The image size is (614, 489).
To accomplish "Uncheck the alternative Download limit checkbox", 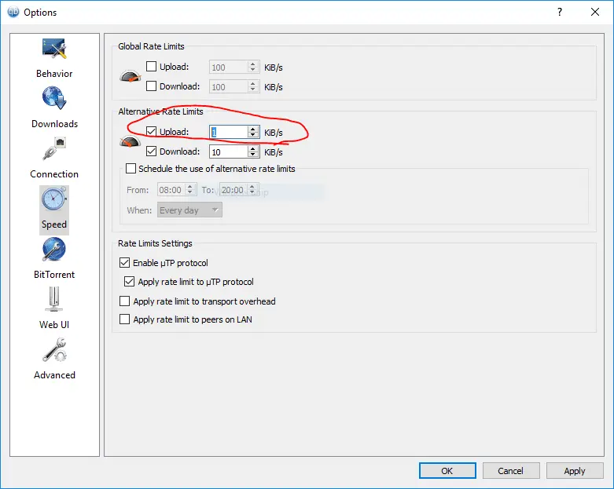I will [151, 151].
